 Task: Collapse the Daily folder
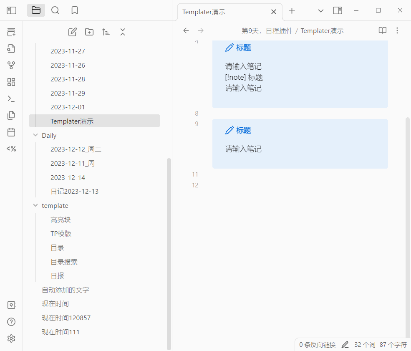35,135
